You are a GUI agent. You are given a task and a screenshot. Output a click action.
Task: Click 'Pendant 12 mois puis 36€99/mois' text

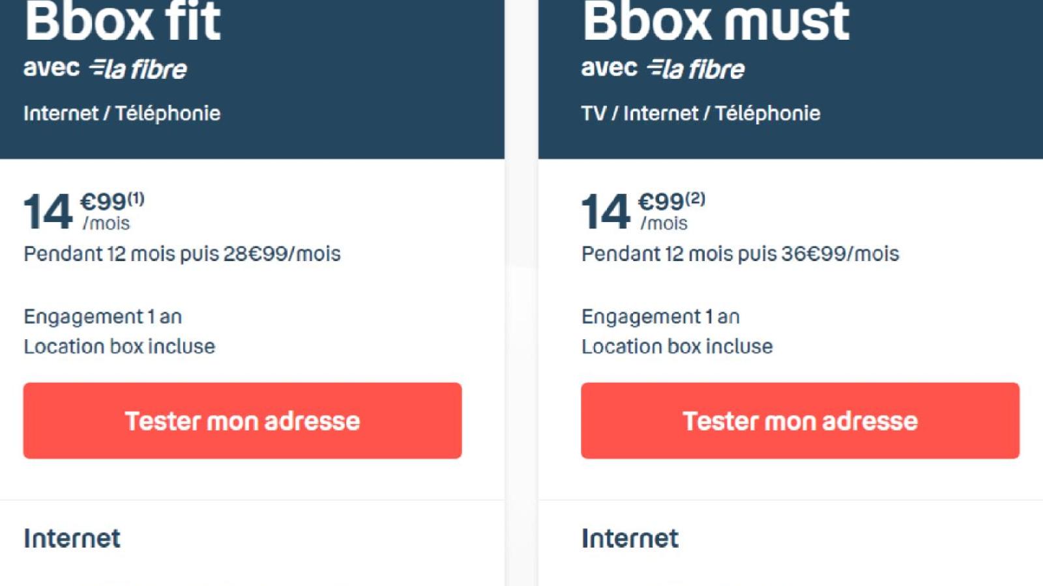(x=740, y=254)
